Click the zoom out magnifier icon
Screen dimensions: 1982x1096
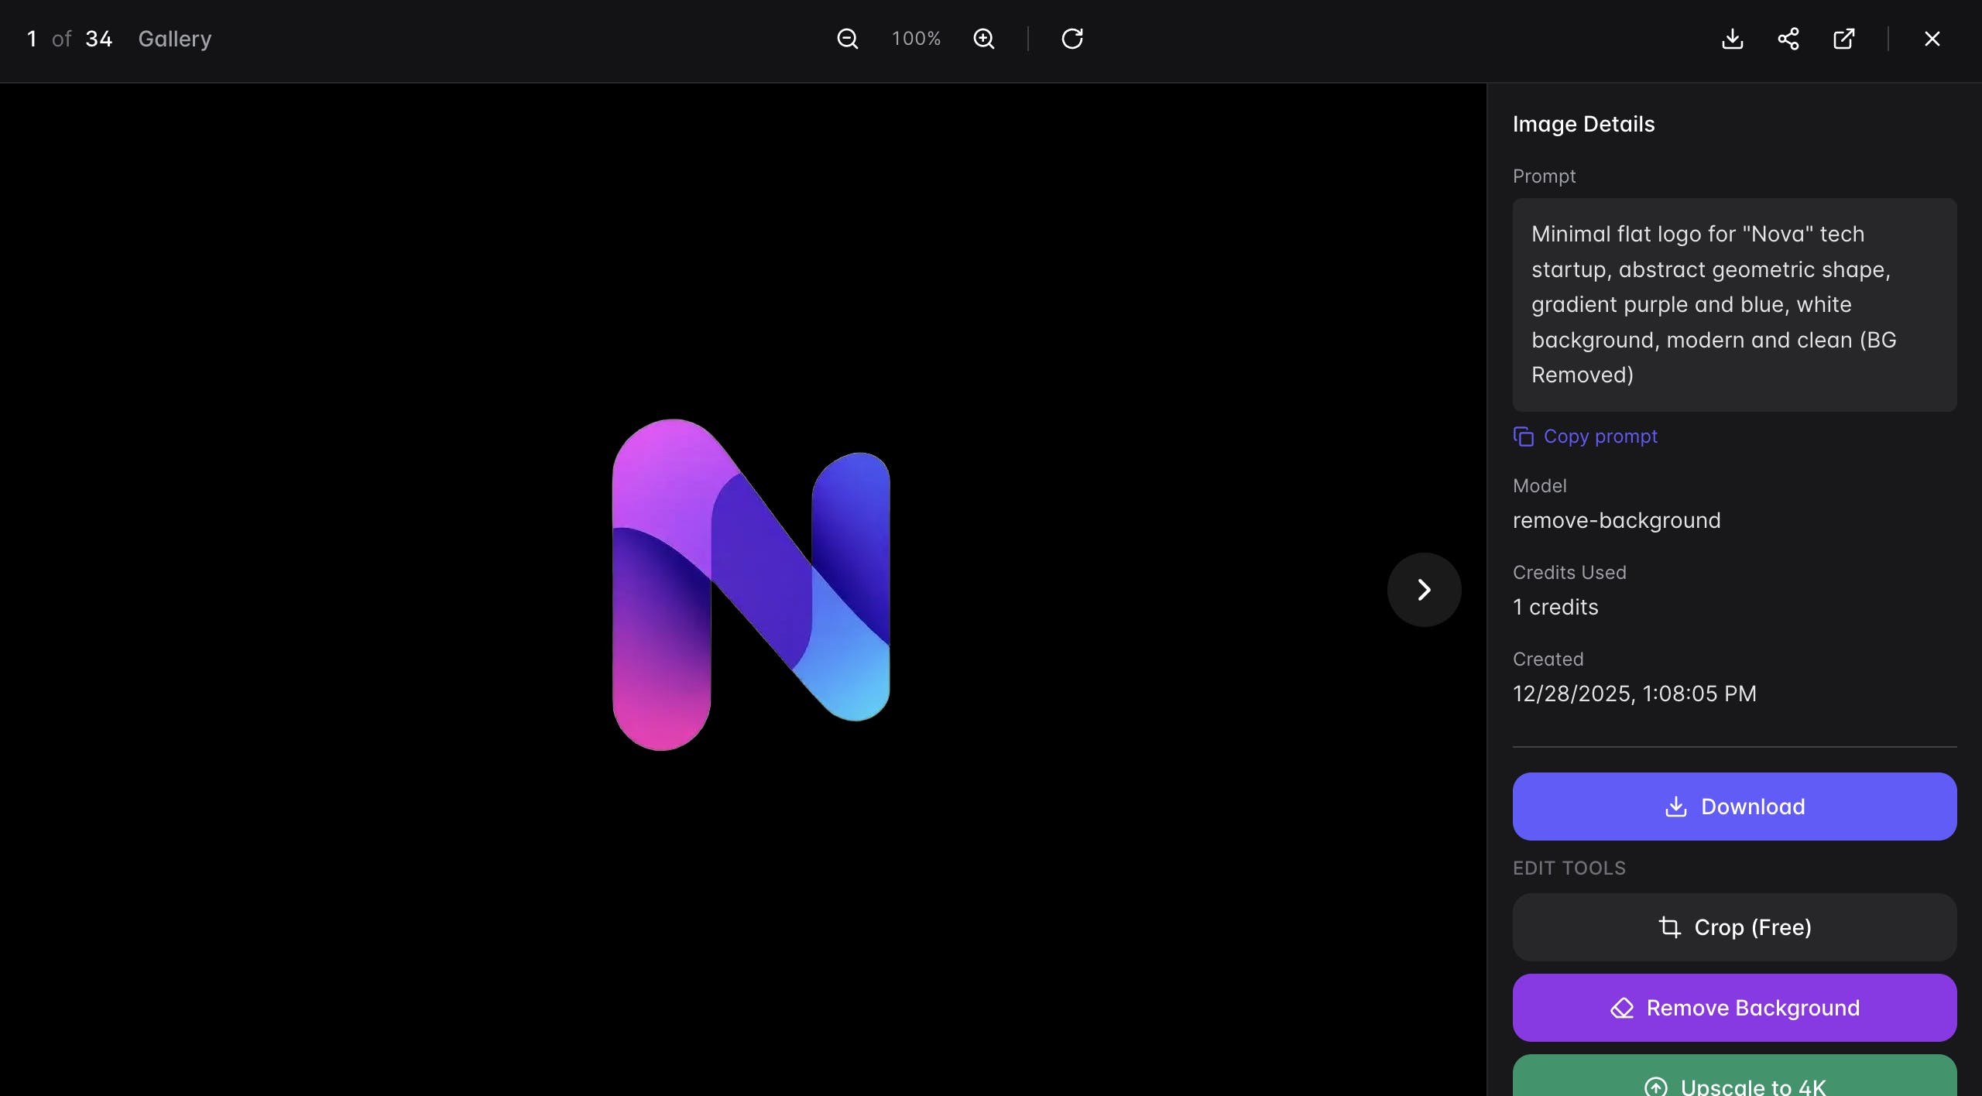pyautogui.click(x=848, y=39)
